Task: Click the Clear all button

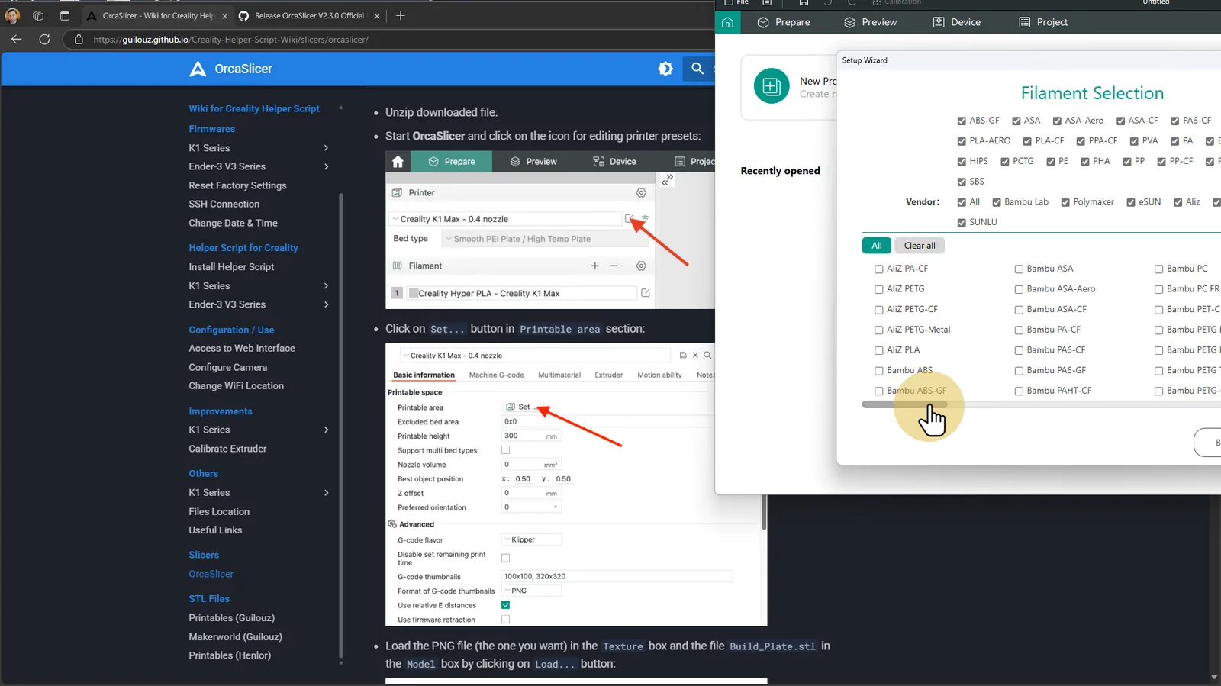Action: pyautogui.click(x=920, y=246)
